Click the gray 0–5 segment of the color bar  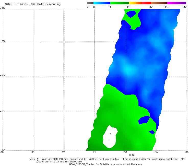(90, 3)
